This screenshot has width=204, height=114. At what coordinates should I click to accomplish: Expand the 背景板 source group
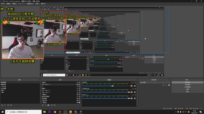click(42, 102)
